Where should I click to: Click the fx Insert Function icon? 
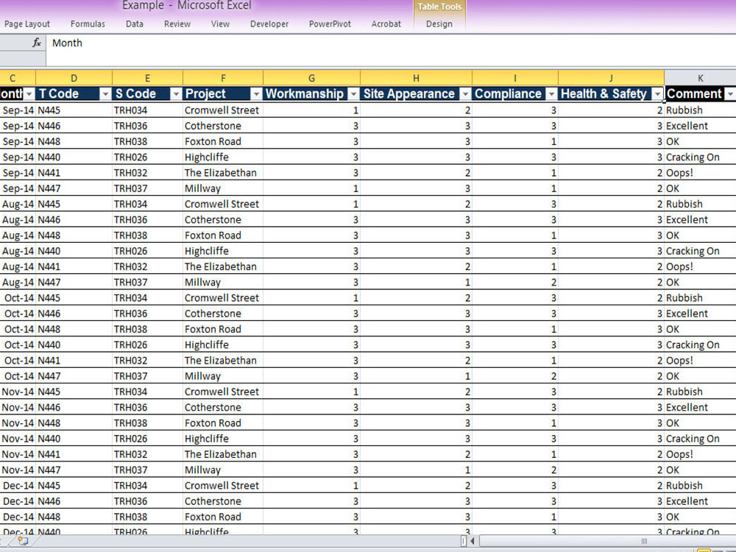click(37, 43)
